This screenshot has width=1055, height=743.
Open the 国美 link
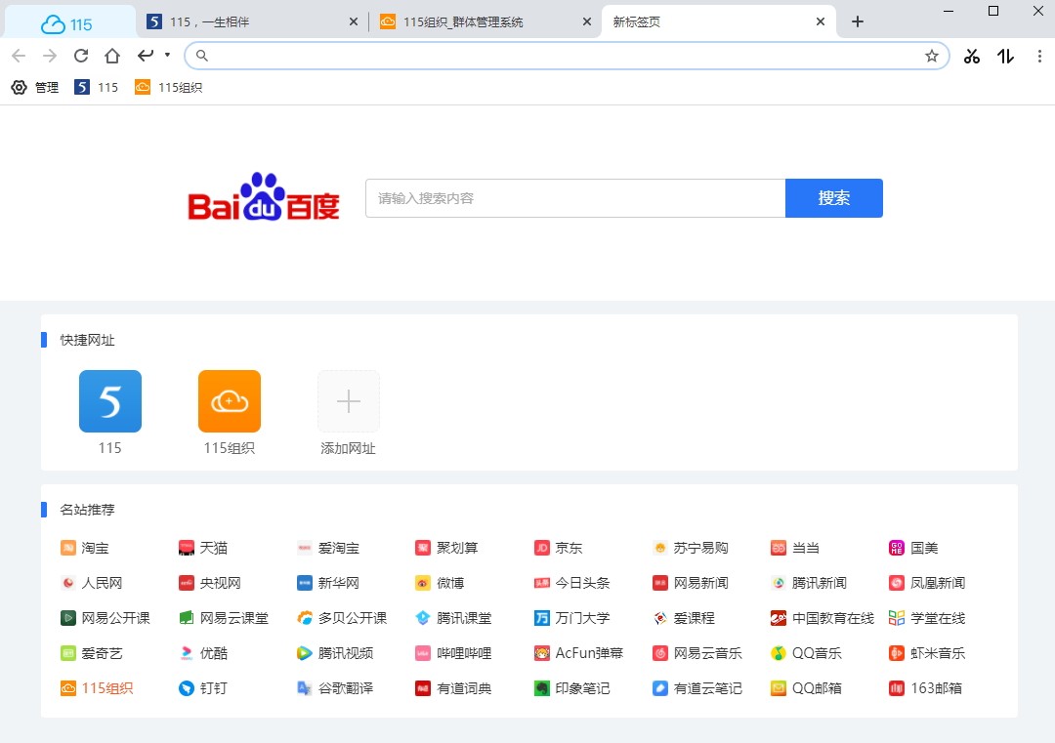coord(913,548)
